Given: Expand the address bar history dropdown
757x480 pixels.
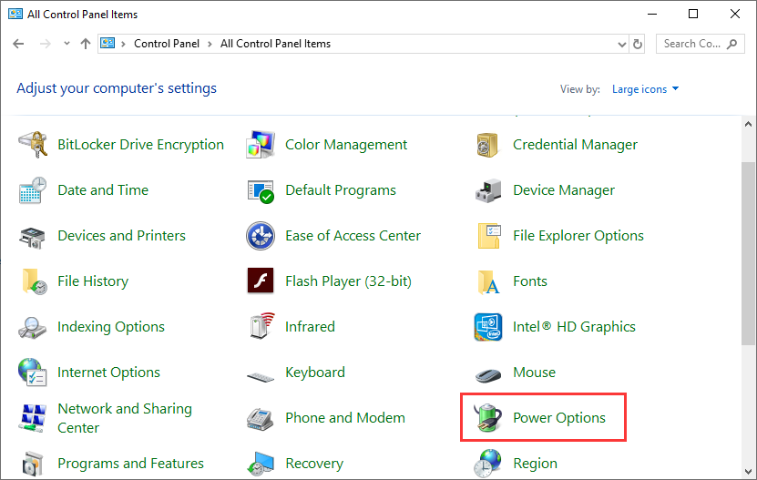Looking at the screenshot, I should pyautogui.click(x=622, y=45).
